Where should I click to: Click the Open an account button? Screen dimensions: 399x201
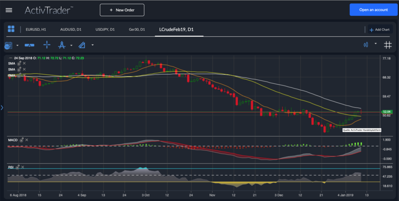coord(373,10)
